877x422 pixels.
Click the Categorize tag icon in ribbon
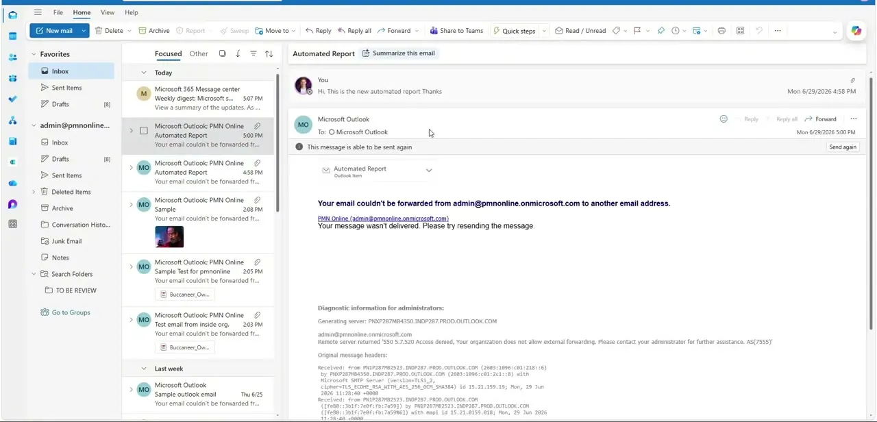(x=616, y=31)
